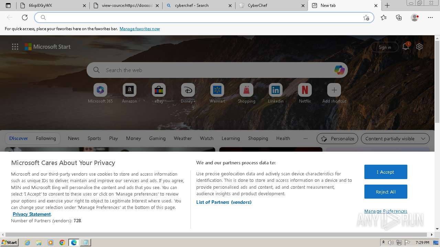The image size is (440, 247).
Task: Open the Sports category
Action: [94, 138]
